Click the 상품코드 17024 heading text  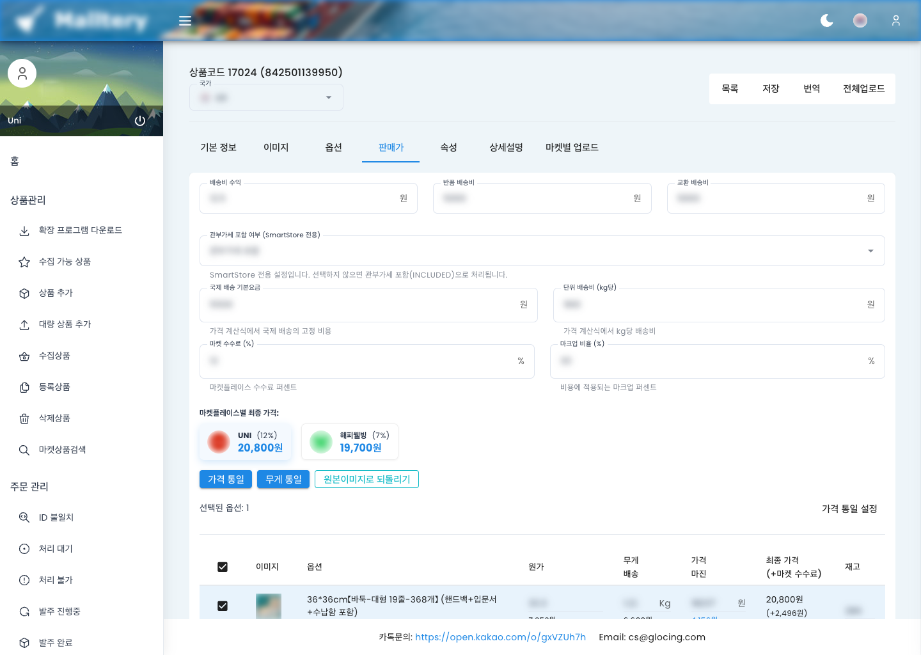266,72
